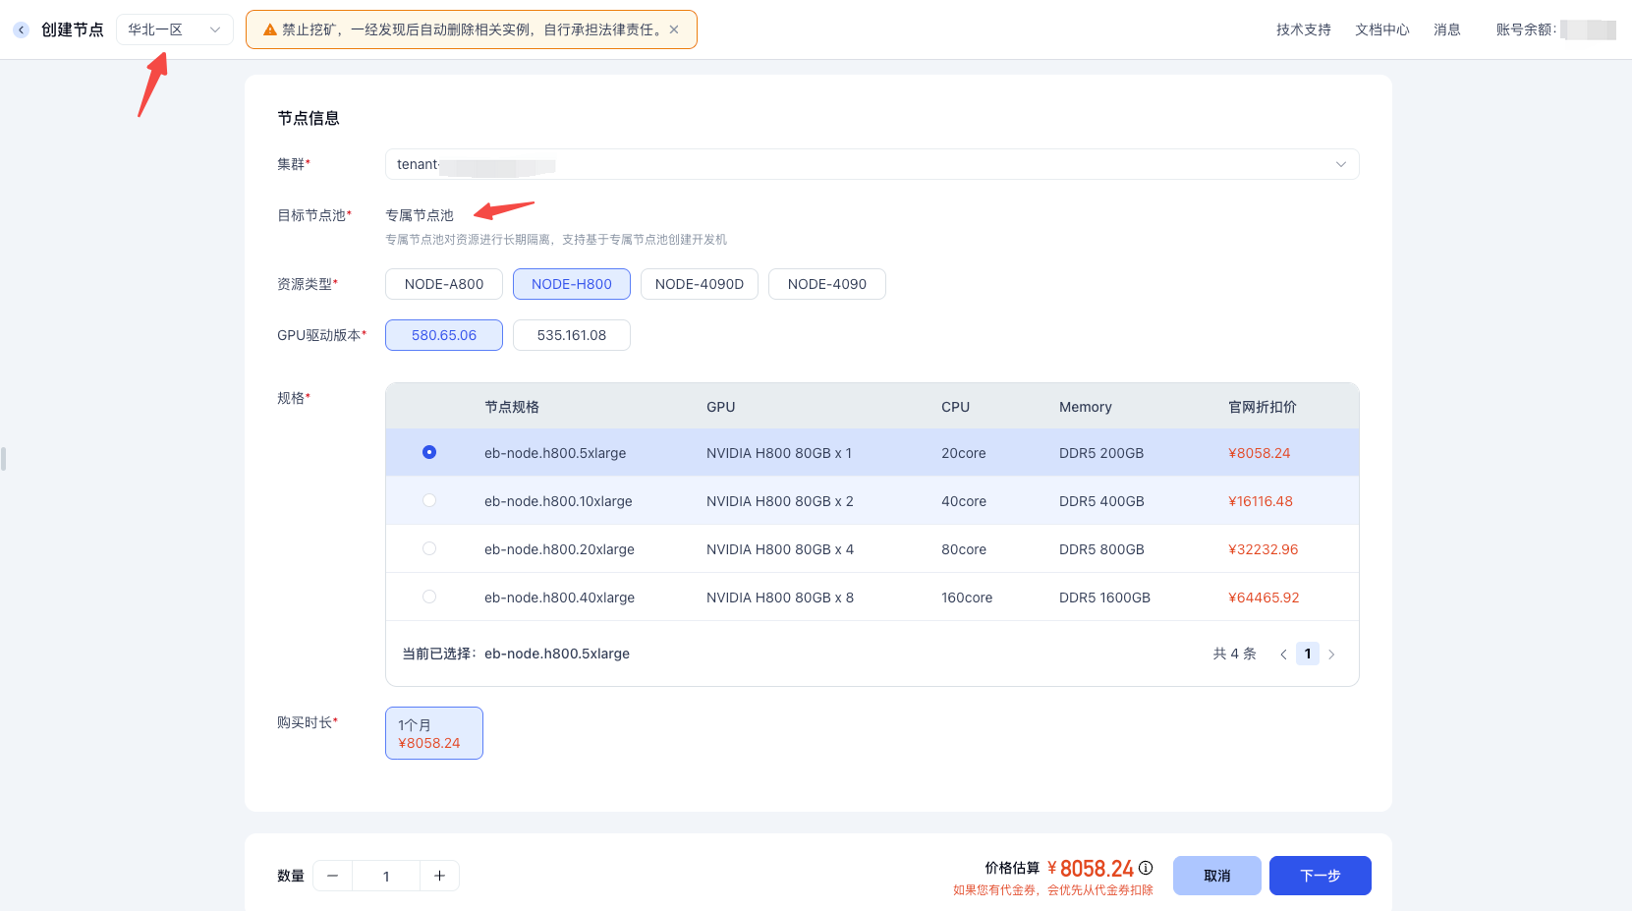Click the back arrow beside 创建节点
This screenshot has width=1632, height=911.
(22, 29)
